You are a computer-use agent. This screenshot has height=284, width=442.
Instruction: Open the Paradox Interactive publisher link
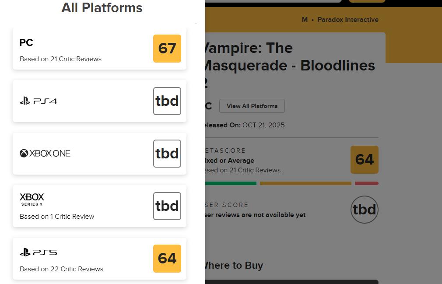(x=347, y=20)
